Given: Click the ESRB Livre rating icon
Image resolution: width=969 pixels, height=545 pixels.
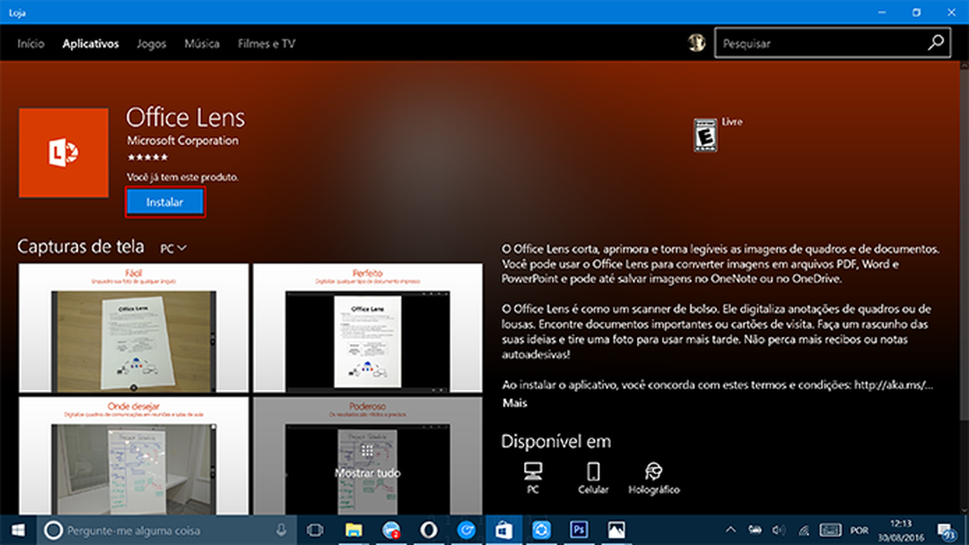Looking at the screenshot, I should pyautogui.click(x=705, y=134).
